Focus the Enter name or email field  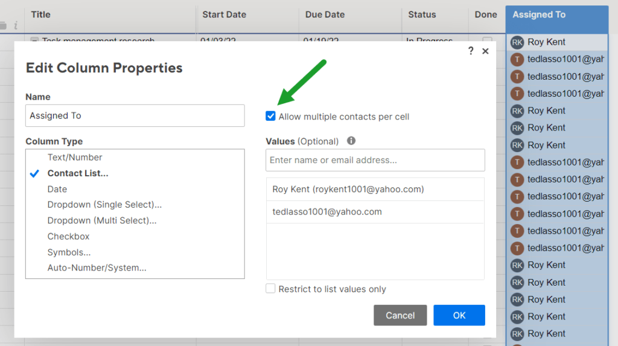pos(375,160)
